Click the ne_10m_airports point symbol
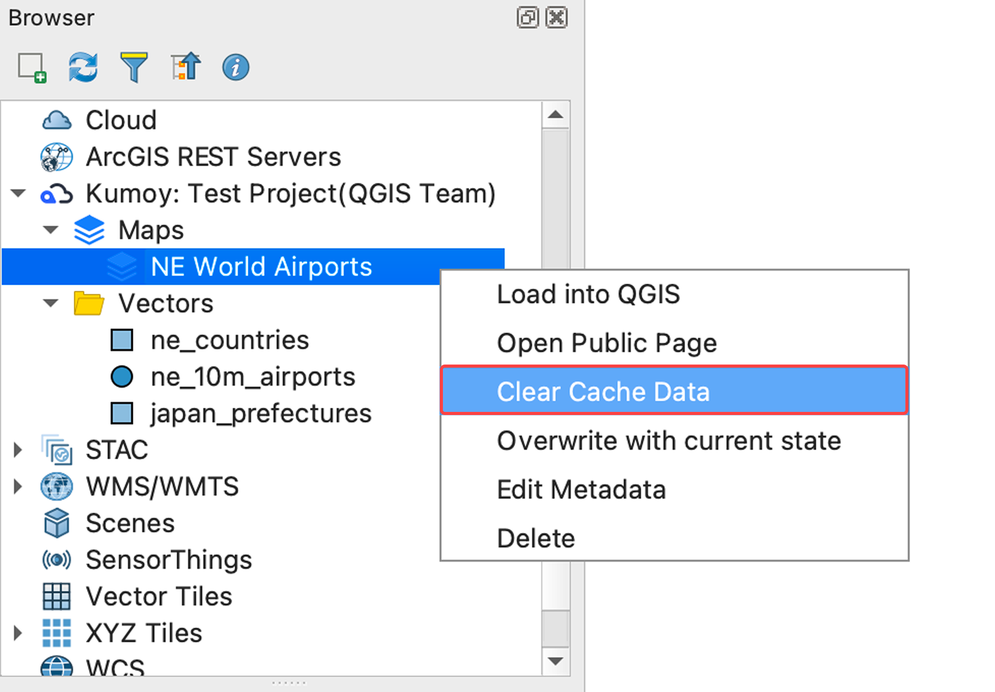995x692 pixels. pos(122,376)
